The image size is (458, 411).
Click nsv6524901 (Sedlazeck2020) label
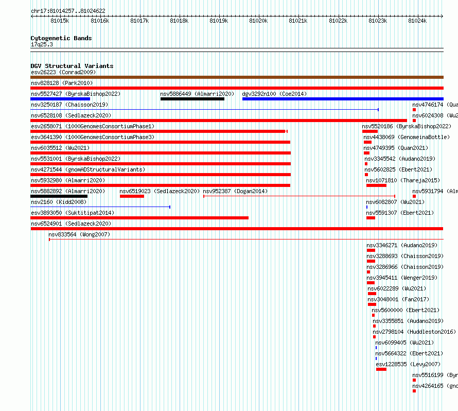tap(71, 224)
